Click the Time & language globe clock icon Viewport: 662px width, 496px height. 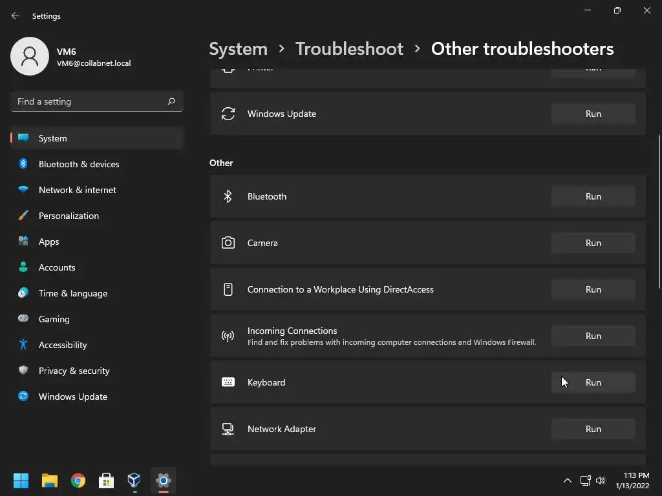[23, 293]
